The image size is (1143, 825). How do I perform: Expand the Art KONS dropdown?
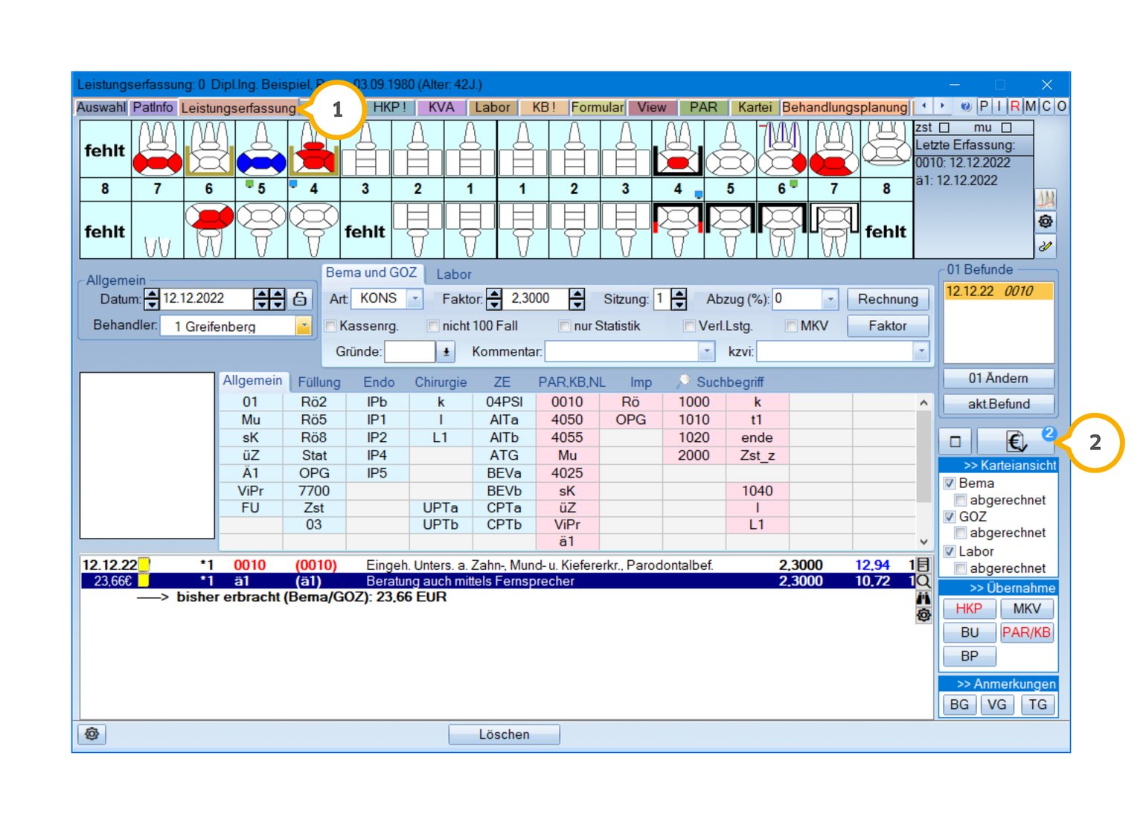415,299
